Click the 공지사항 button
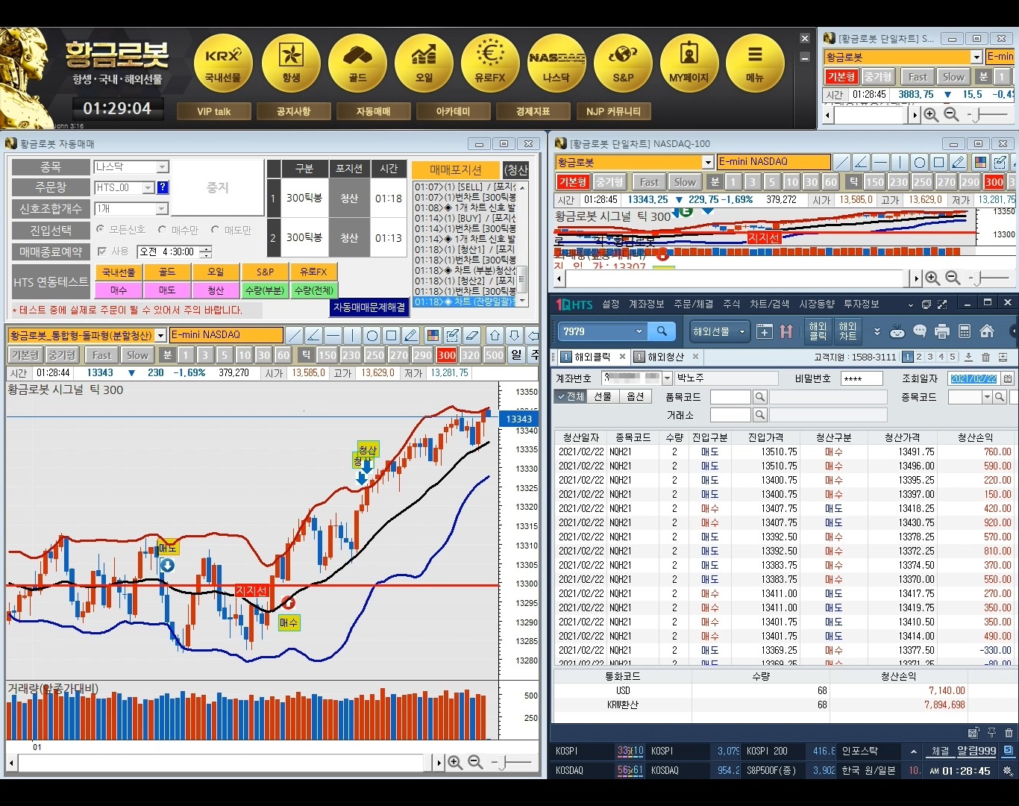This screenshot has width=1019, height=806. coord(293,111)
